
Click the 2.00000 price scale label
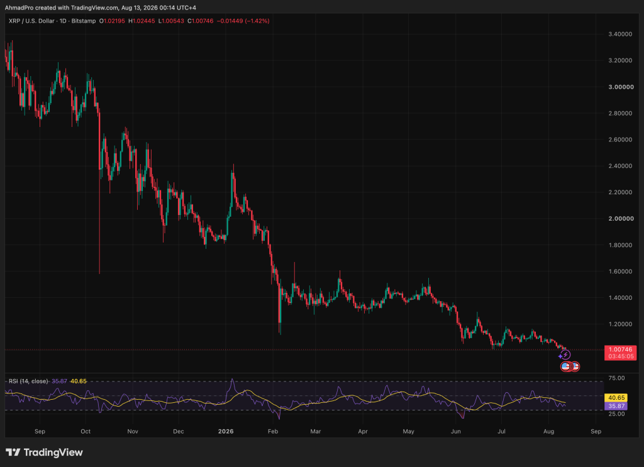(x=620, y=219)
